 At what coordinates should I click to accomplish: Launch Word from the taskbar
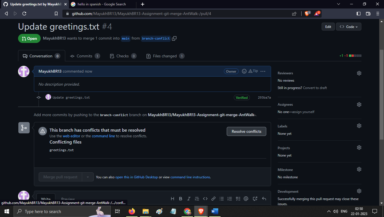214,211
